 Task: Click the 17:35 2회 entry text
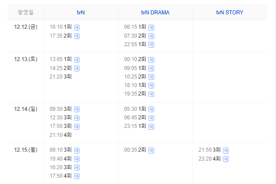[x=61, y=36]
